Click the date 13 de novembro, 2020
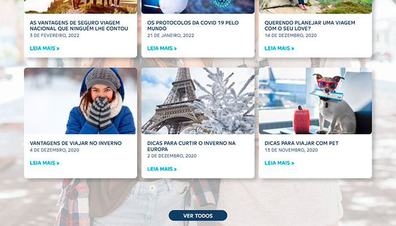The width and height of the screenshot is (396, 226). click(x=291, y=150)
